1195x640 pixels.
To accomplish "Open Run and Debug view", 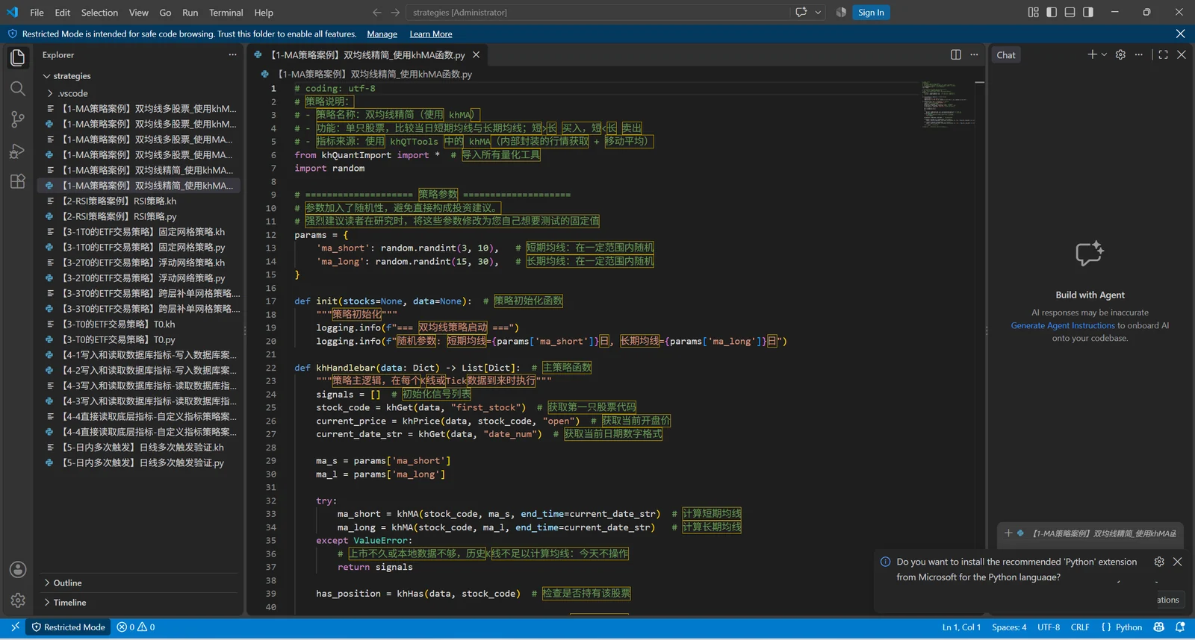I will point(18,151).
